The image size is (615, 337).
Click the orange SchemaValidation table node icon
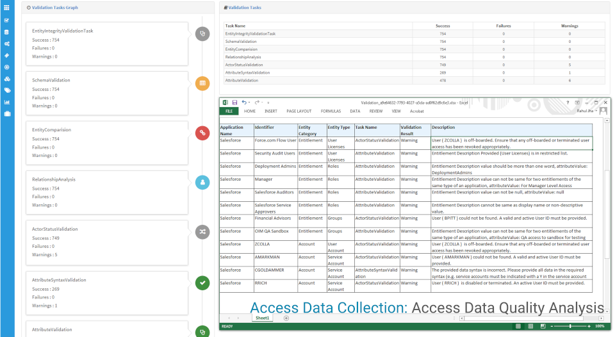[x=202, y=83]
